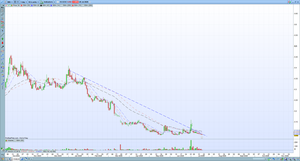Select the ellipse drawing tool
Screen dimensions: 300x161
(2, 51)
